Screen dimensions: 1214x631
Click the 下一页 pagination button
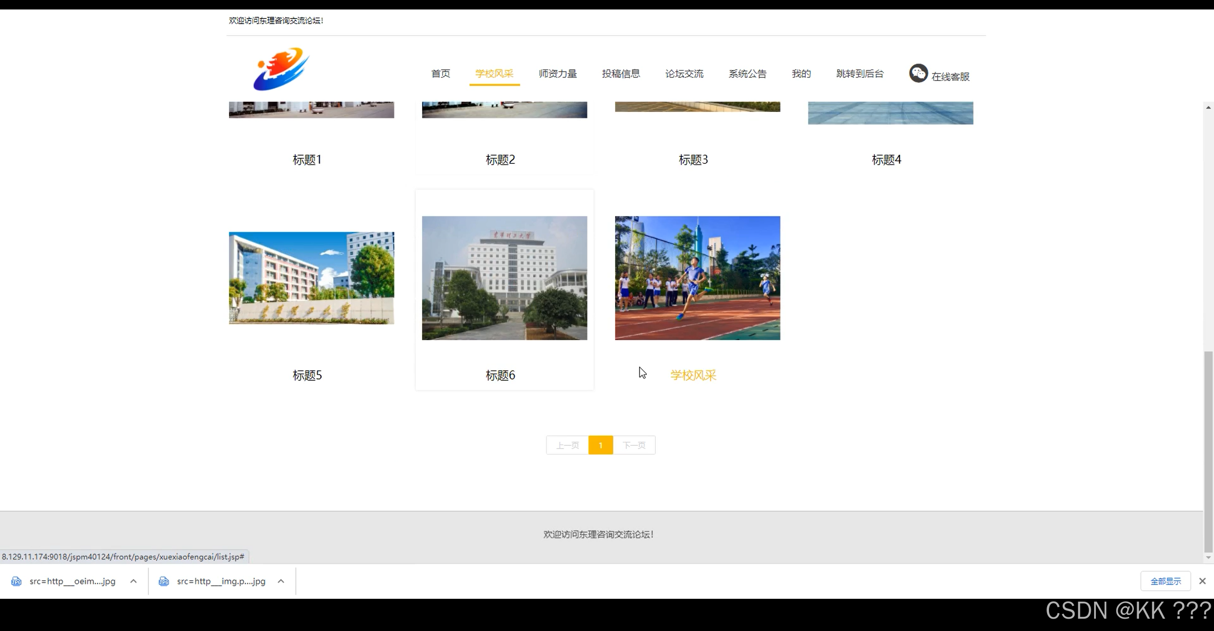[x=635, y=445]
